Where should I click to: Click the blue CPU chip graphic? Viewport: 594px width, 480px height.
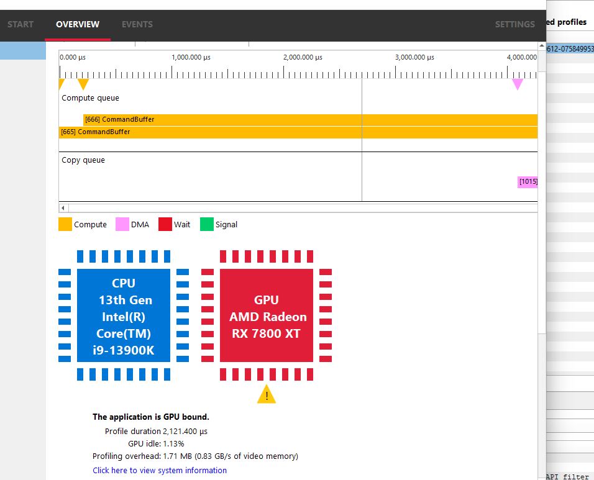tap(124, 315)
